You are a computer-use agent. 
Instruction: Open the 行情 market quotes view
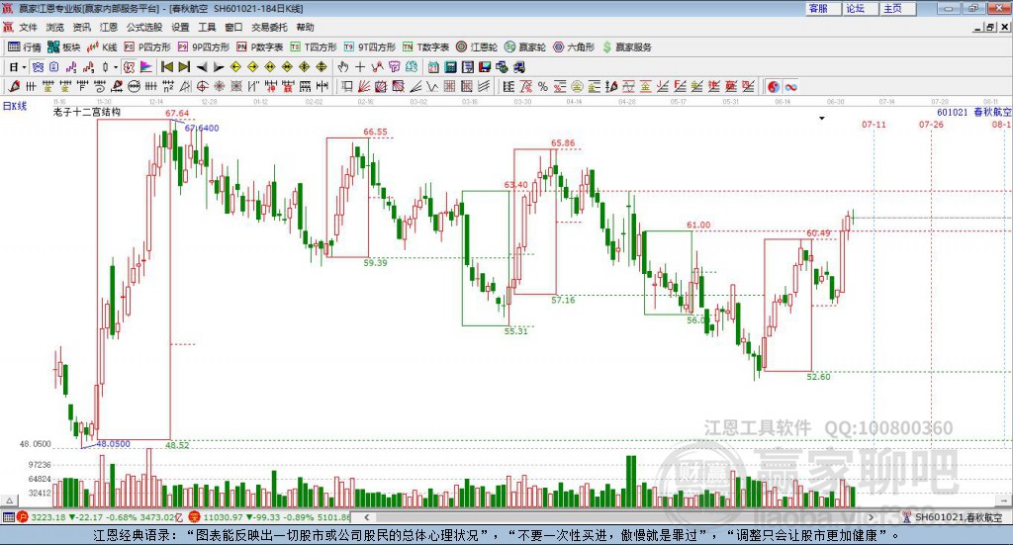click(25, 47)
